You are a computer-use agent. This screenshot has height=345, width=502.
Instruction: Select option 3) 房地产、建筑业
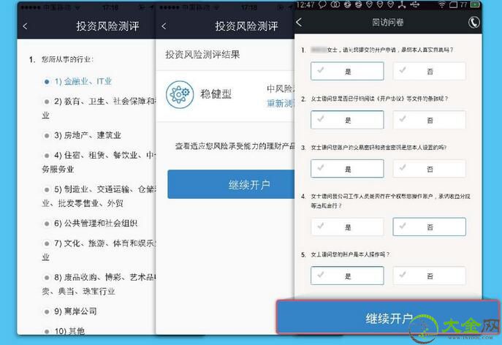coord(83,135)
